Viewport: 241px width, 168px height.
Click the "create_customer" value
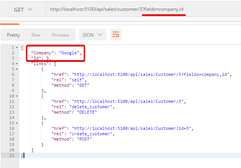point(91,134)
